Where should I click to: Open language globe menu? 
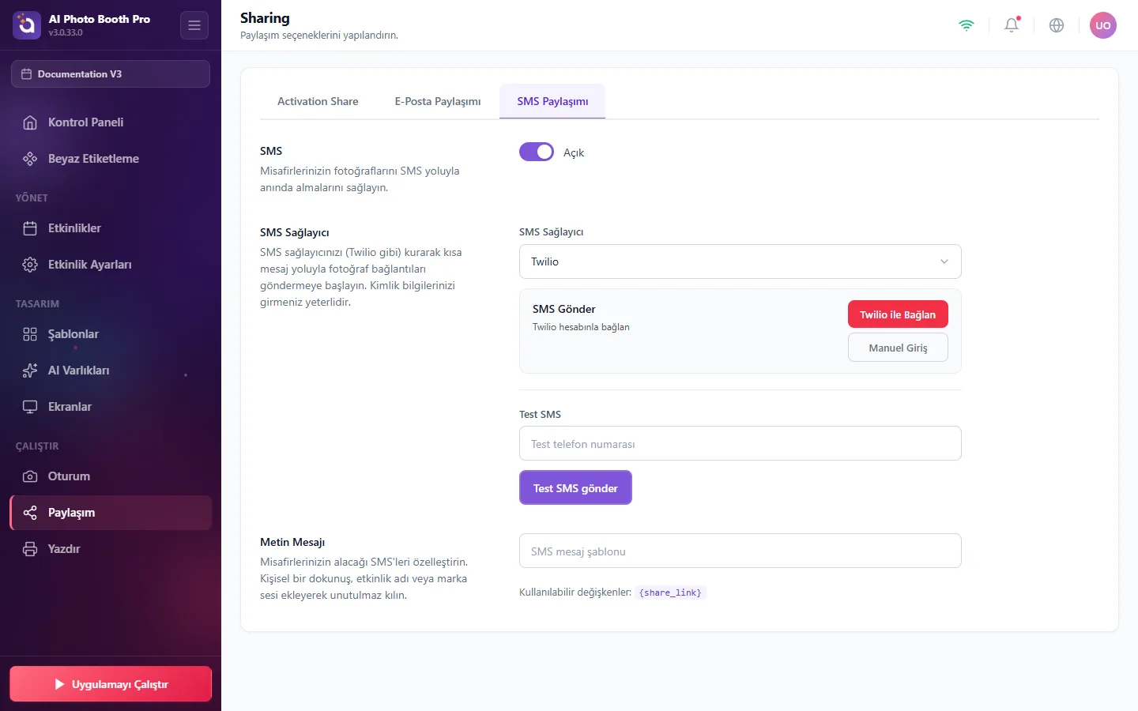tap(1057, 25)
